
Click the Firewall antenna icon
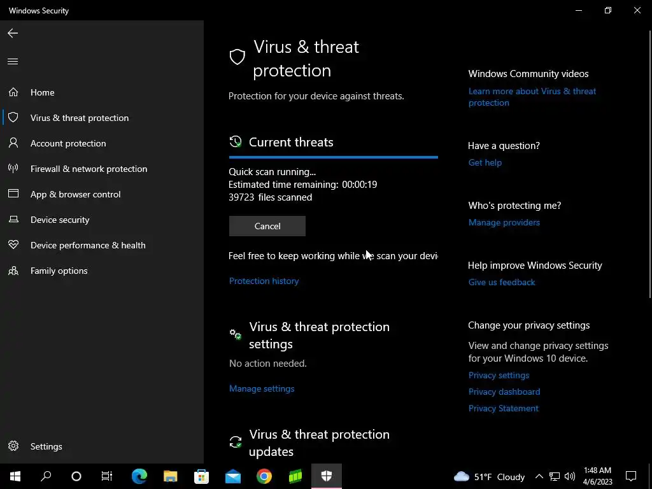point(13,168)
